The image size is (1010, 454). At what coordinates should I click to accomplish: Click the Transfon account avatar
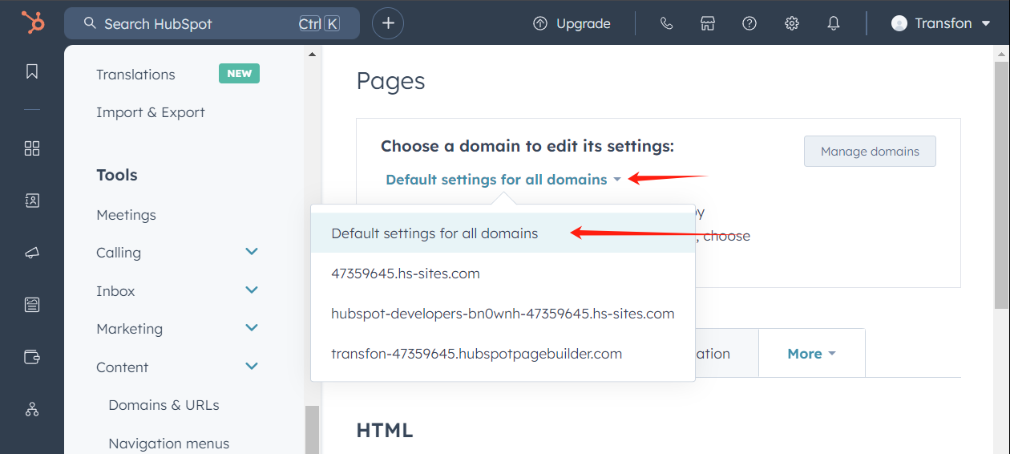point(899,23)
